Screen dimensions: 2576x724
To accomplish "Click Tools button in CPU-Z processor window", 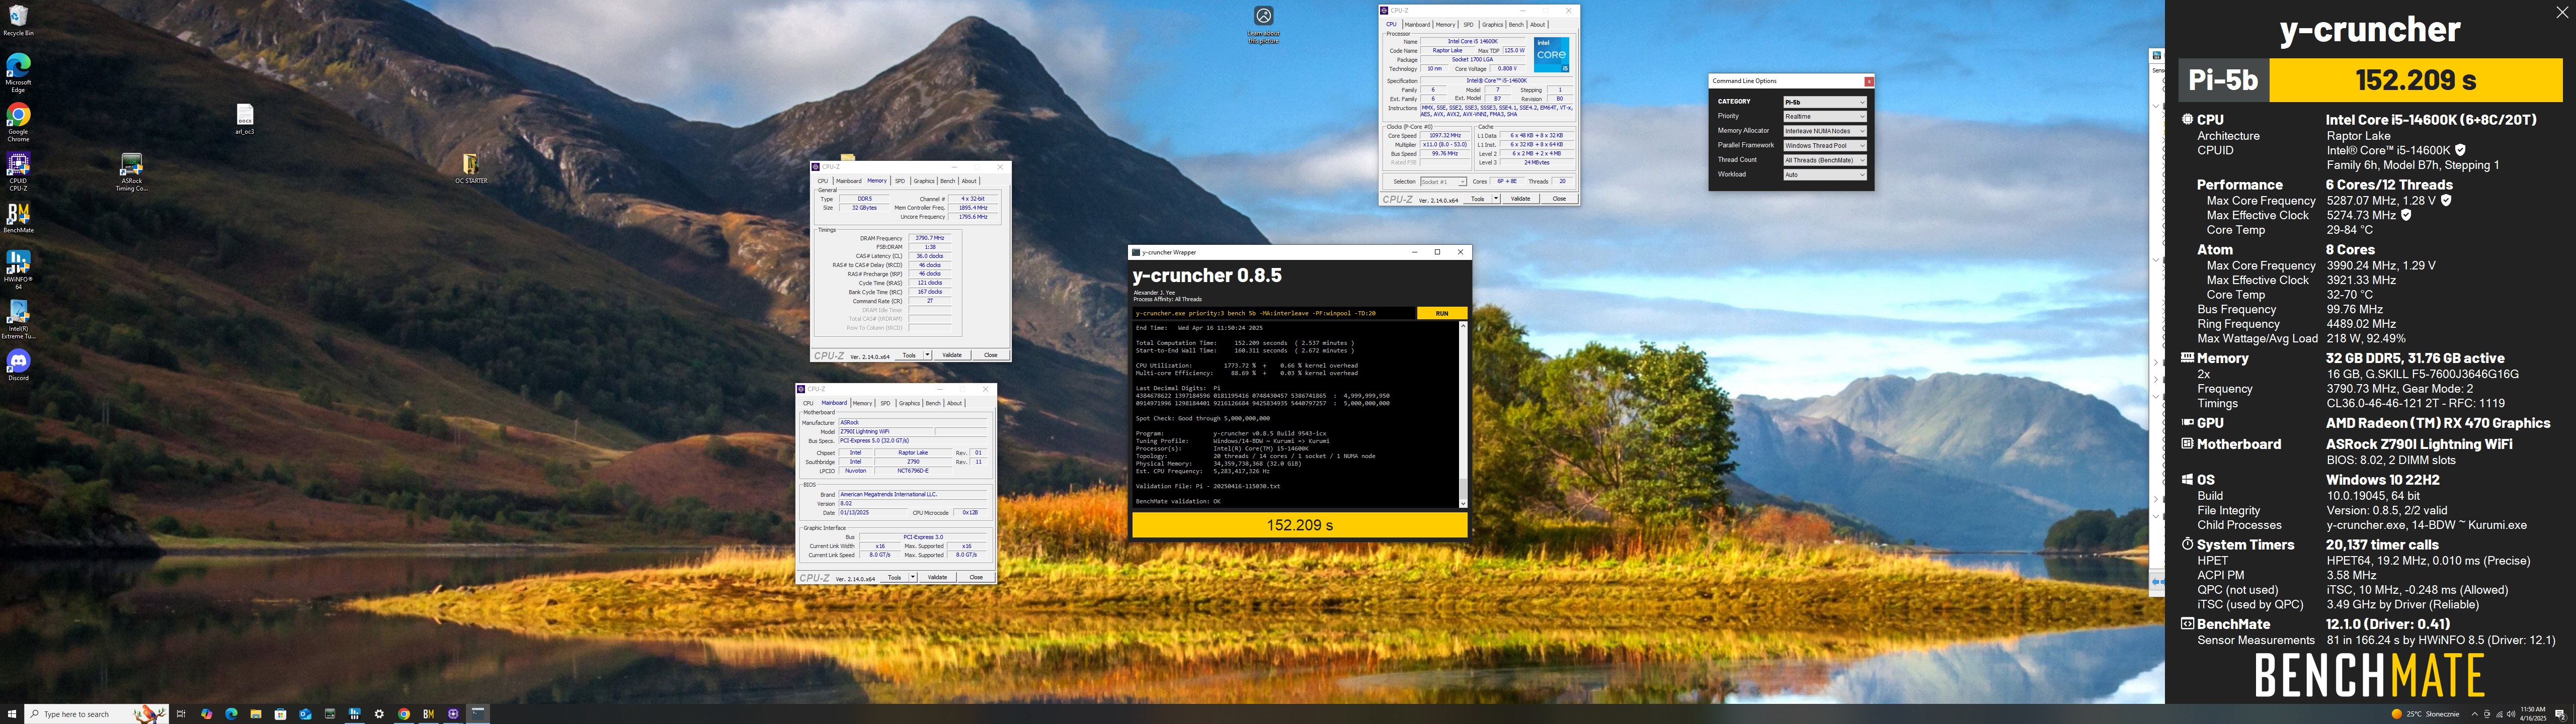I will (1478, 199).
